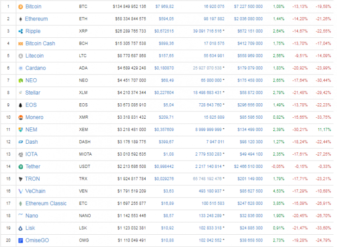Open the Tether name link
Screen dimensions: 337x247
click(33, 166)
